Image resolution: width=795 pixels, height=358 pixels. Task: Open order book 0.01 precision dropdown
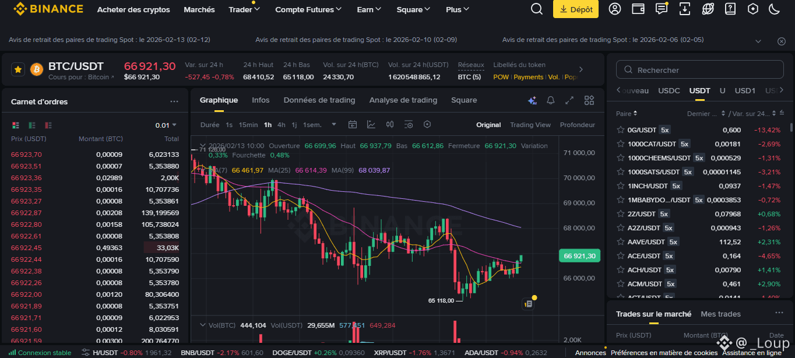tap(166, 125)
